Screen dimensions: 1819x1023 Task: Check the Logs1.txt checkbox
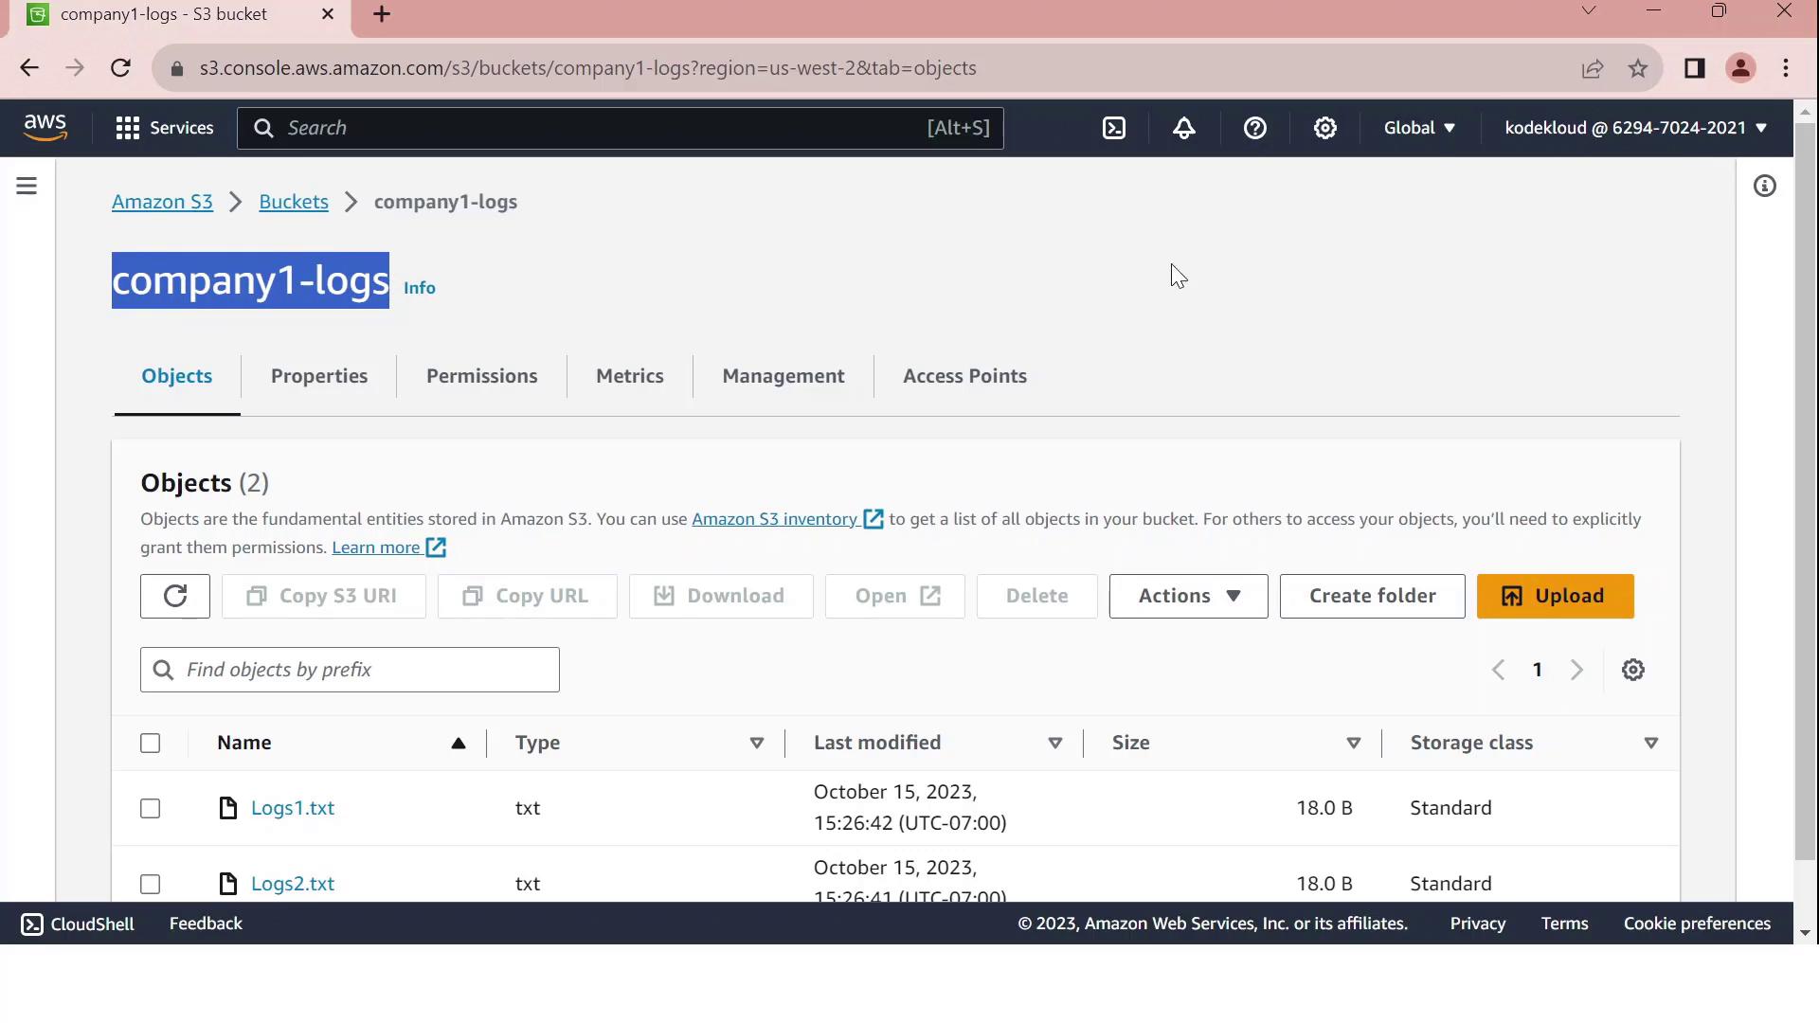coord(151,808)
